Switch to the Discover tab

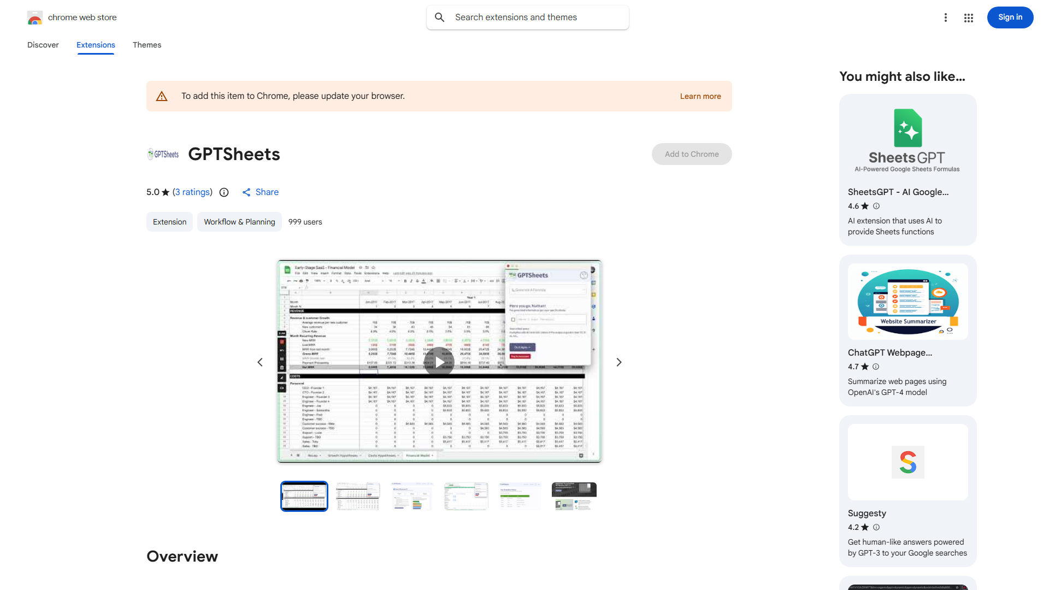click(x=43, y=45)
